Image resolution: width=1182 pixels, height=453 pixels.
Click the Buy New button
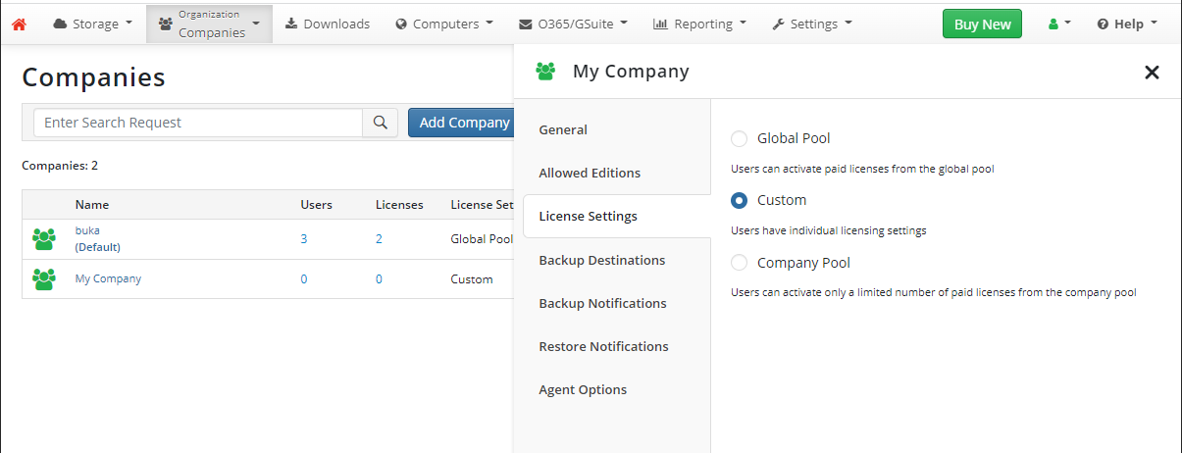point(982,25)
